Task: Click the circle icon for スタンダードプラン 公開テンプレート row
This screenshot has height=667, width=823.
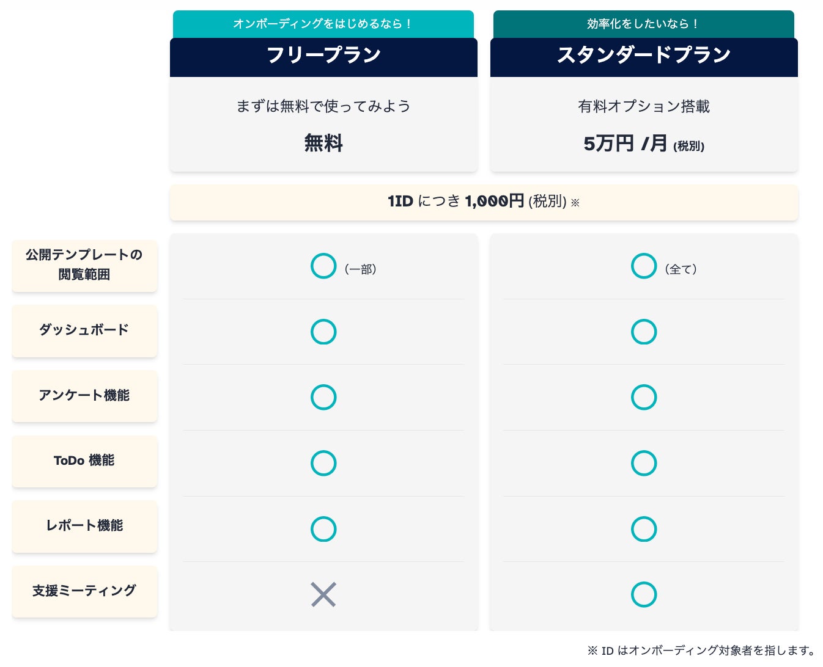Action: pyautogui.click(x=644, y=266)
